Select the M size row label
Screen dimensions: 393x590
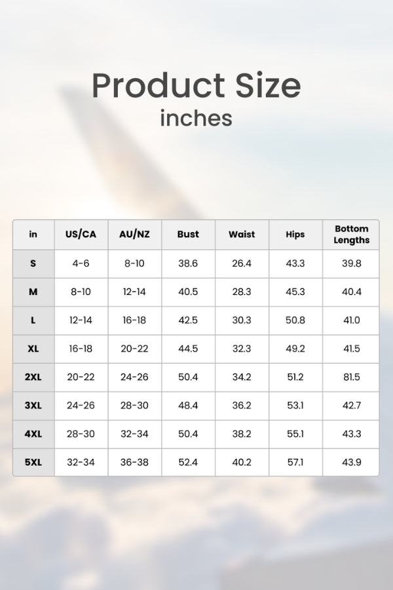pos(33,292)
